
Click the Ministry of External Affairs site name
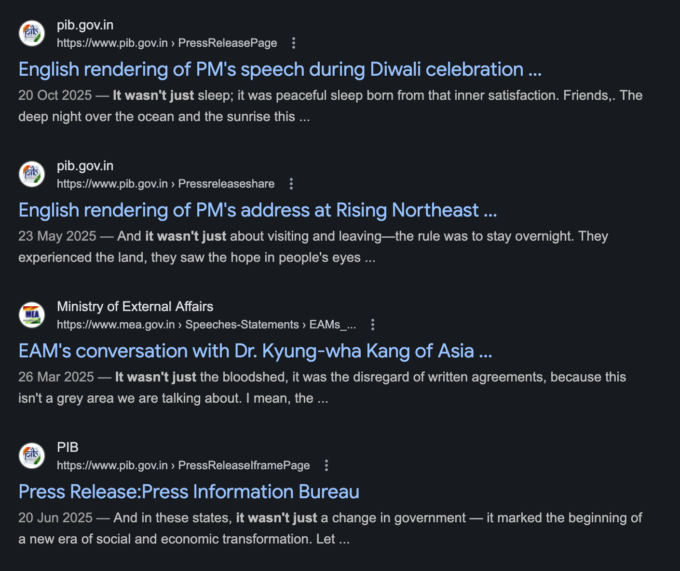tap(135, 307)
